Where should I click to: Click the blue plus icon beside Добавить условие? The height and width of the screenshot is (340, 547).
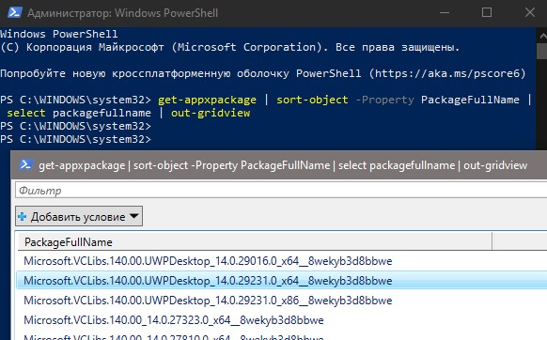(23, 217)
